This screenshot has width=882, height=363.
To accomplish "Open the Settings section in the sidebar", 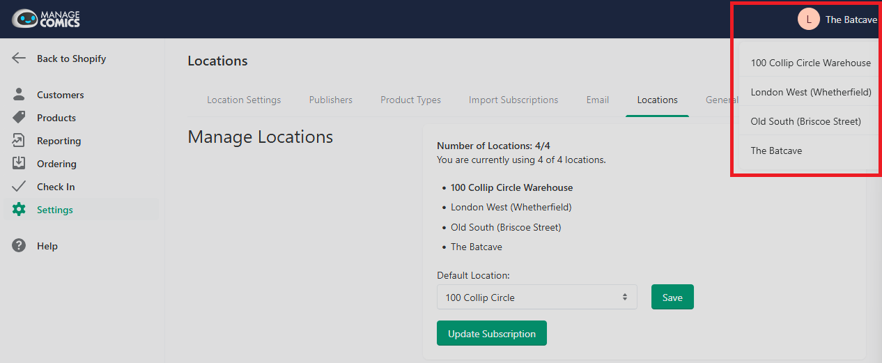I will coord(55,210).
